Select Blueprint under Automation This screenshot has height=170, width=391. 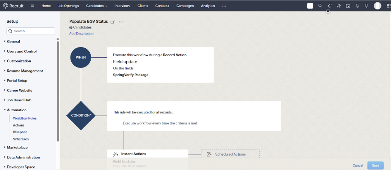click(x=20, y=132)
